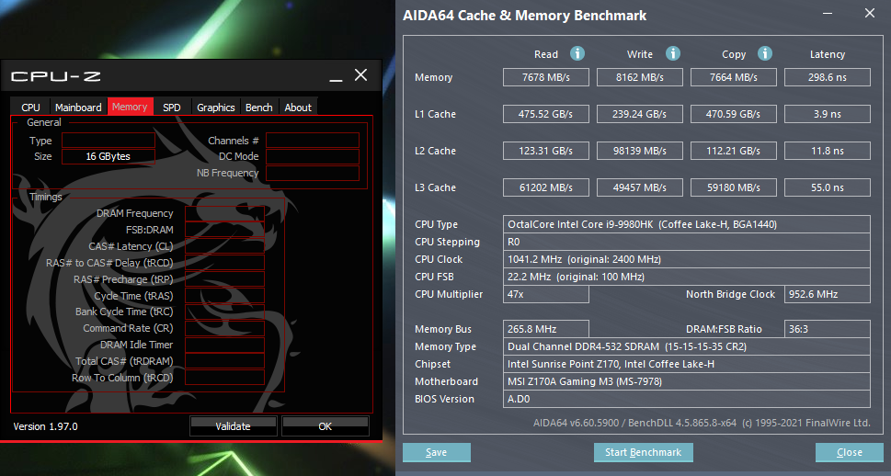Click the memory Size field showing 16 GBytes
This screenshot has height=476, width=891.
(108, 156)
